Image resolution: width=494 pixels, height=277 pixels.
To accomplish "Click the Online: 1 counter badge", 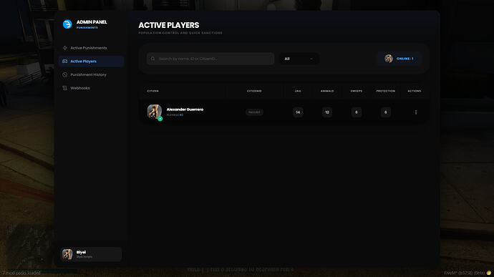I will (399, 59).
